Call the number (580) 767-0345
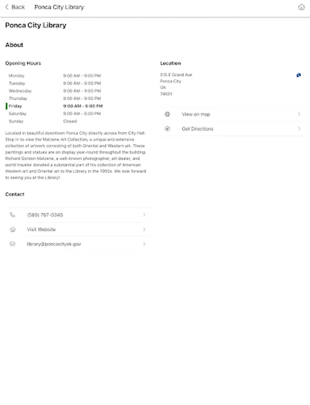This screenshot has height=405, width=310. click(x=78, y=215)
